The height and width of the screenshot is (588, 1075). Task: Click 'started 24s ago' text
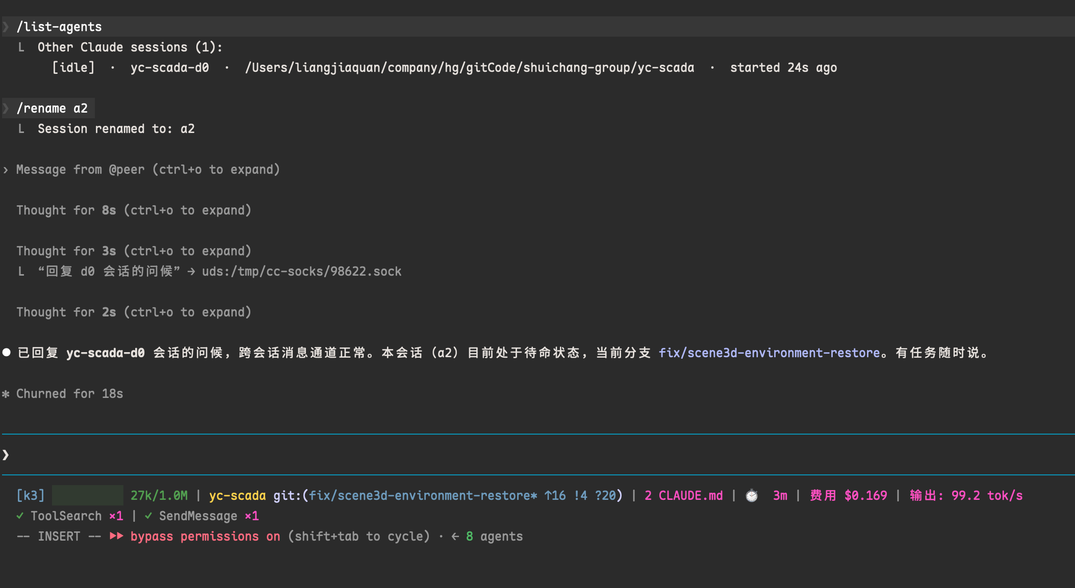(783, 67)
